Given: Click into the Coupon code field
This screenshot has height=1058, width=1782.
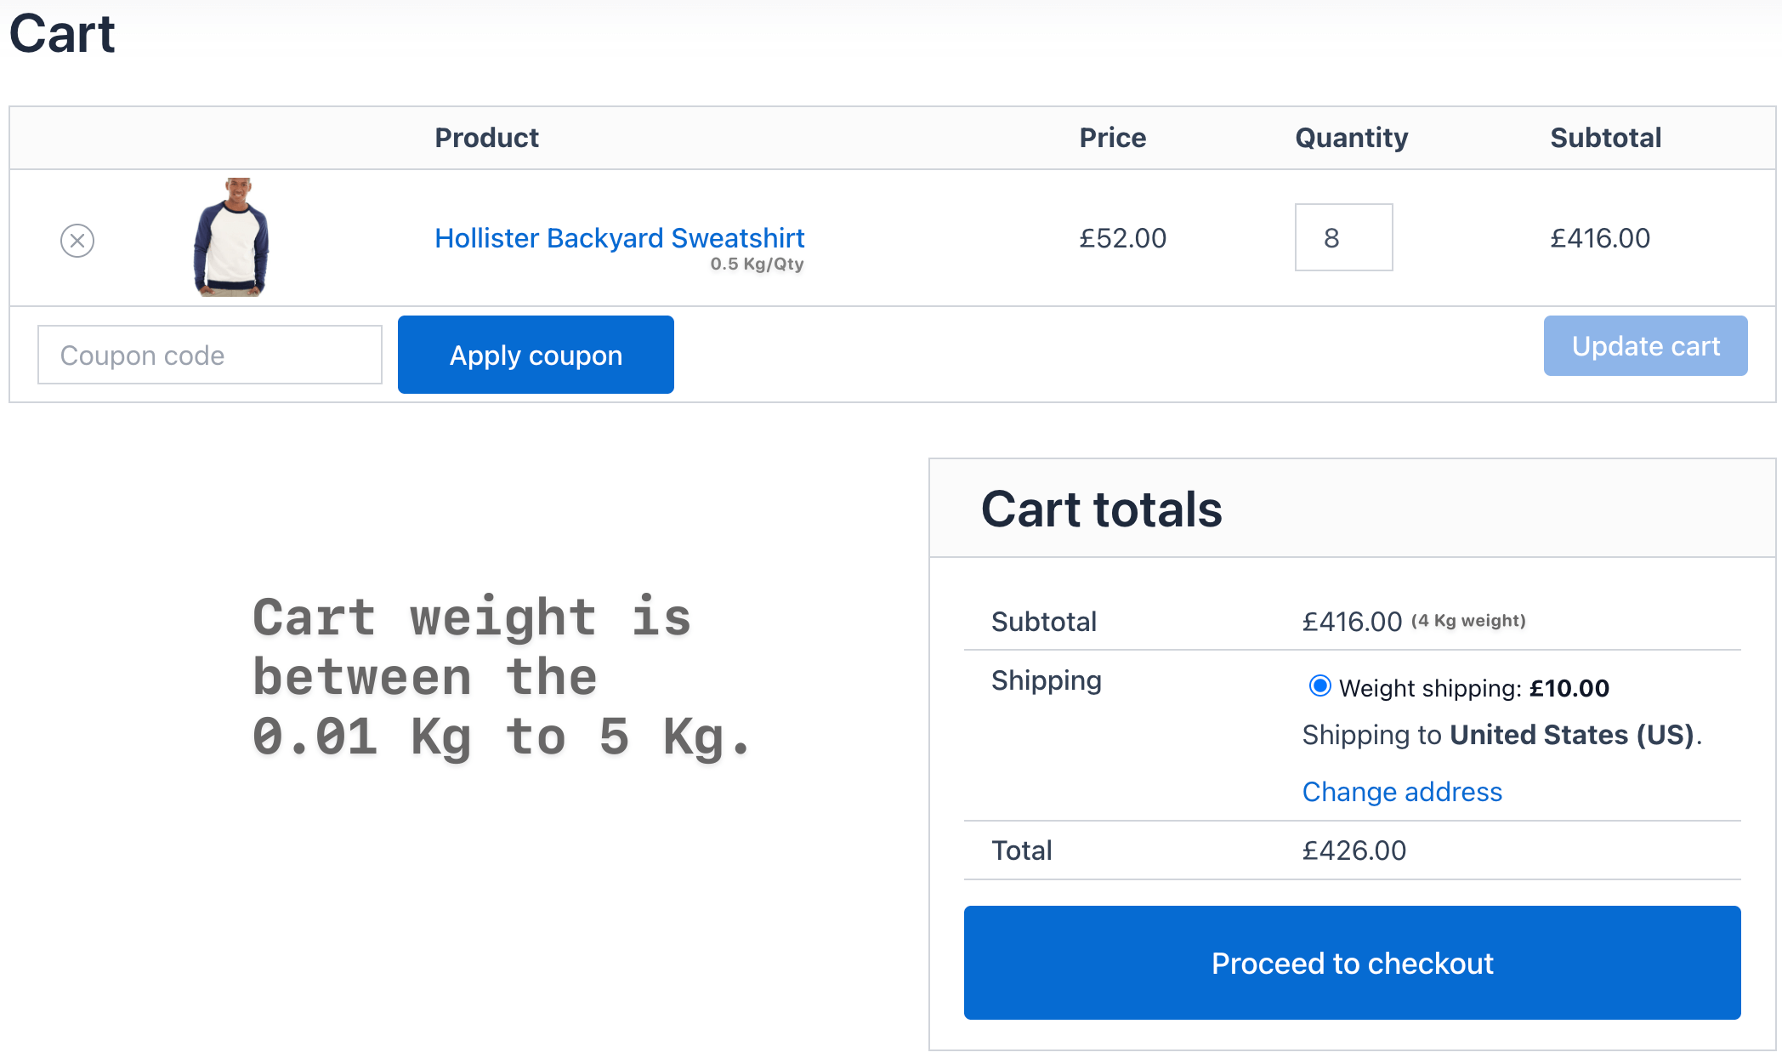Looking at the screenshot, I should [209, 355].
